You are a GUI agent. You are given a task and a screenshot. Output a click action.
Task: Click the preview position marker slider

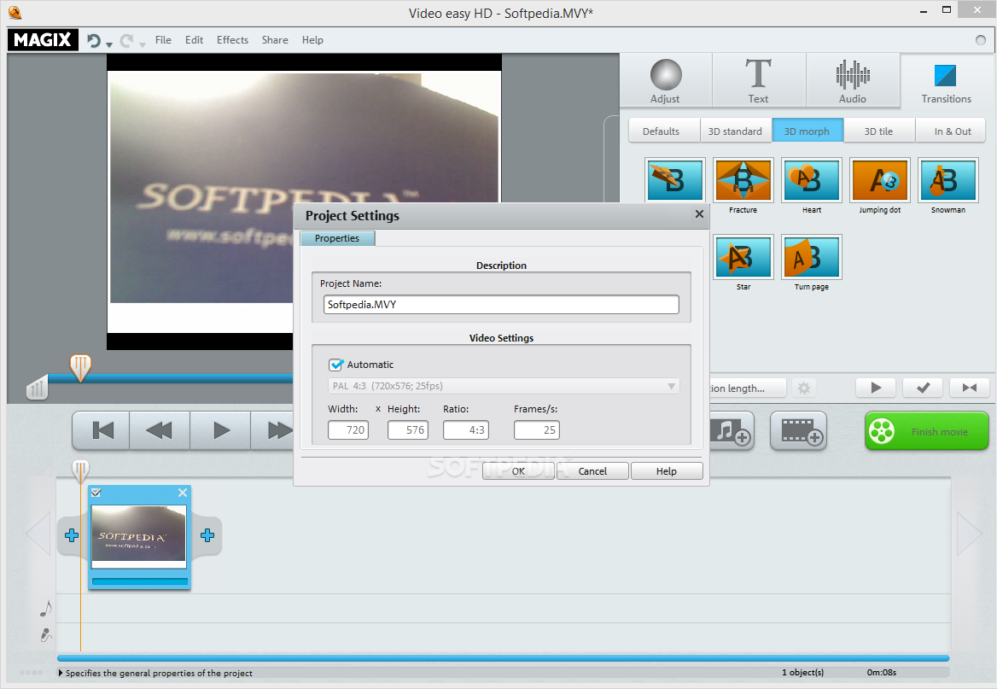point(80,368)
